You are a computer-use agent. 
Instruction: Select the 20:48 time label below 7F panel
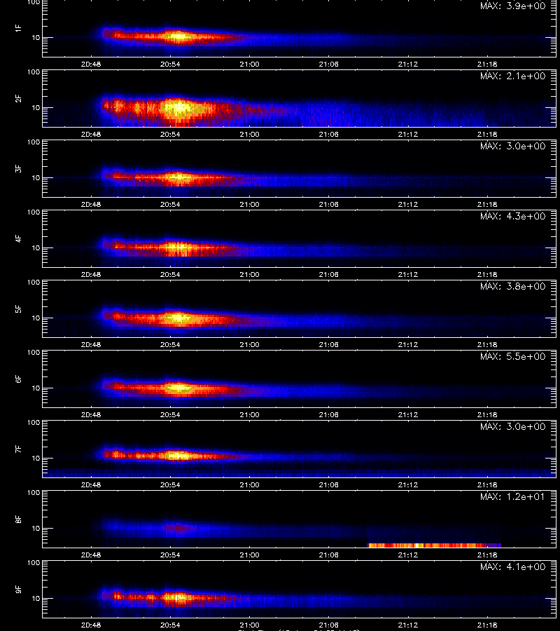pyautogui.click(x=91, y=484)
